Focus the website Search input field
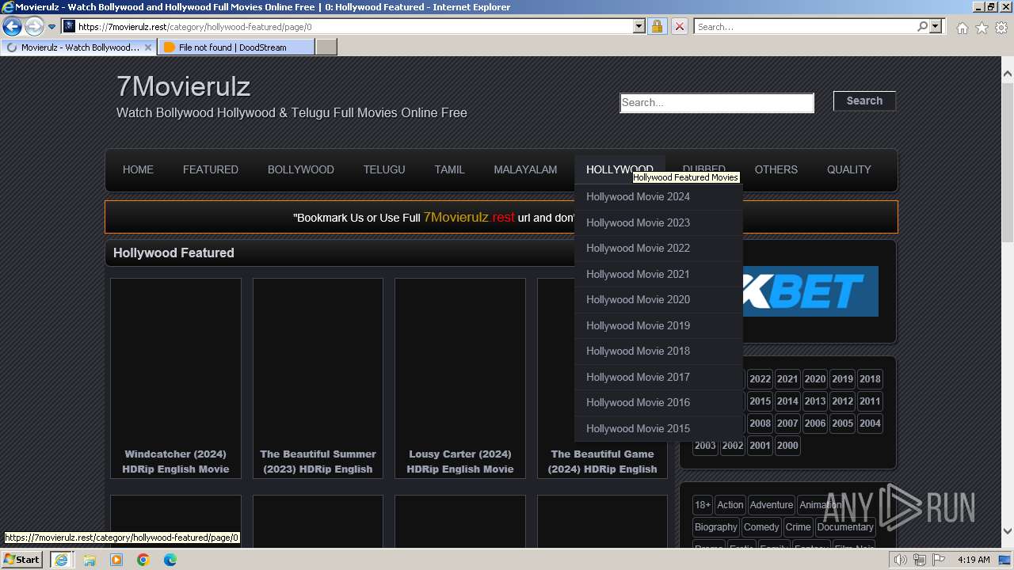This screenshot has width=1014, height=570. [x=717, y=102]
